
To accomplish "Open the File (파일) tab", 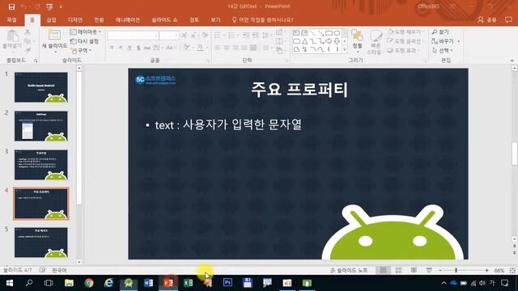I will (x=11, y=19).
